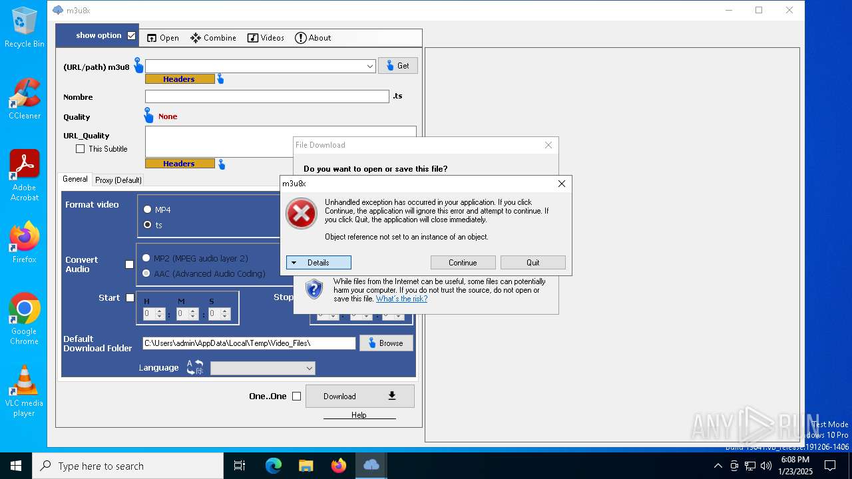This screenshot has height=479, width=852.
Task: Enable the Convert Audio checkbox
Action: (130, 265)
